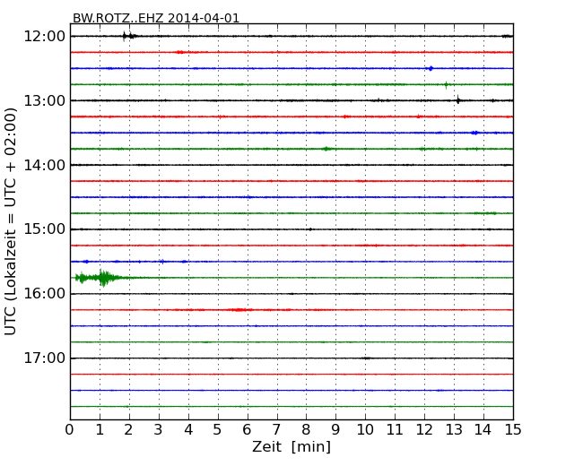Click the x-axis tick label 13

(454, 430)
